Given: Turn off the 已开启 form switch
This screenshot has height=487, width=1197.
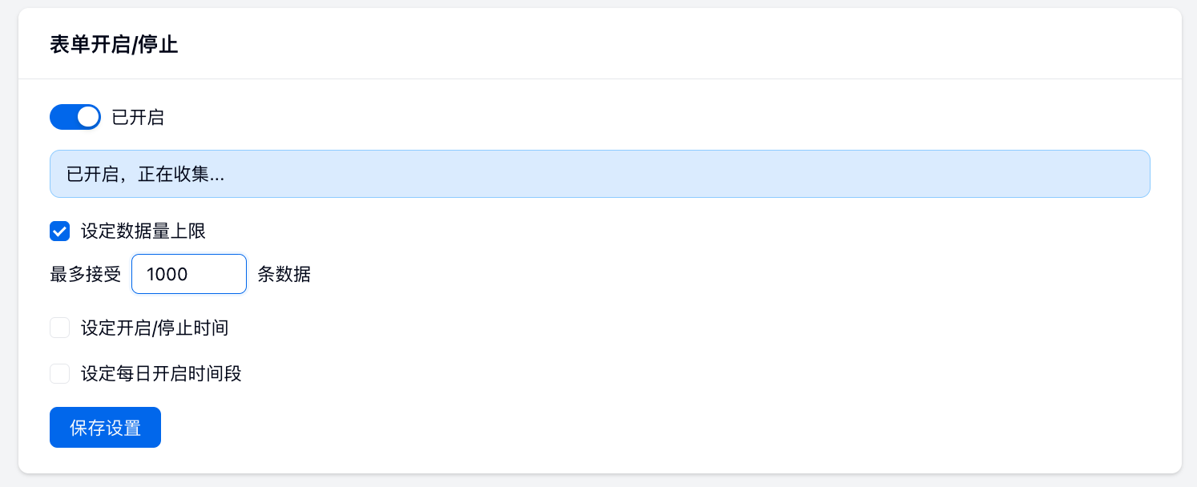Looking at the screenshot, I should [x=75, y=117].
